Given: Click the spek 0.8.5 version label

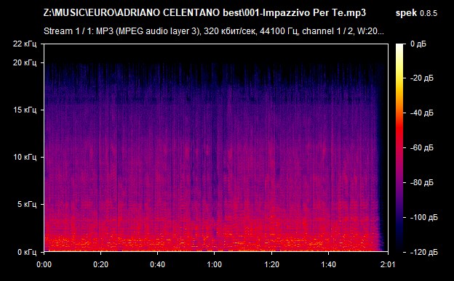Looking at the screenshot, I should tap(416, 13).
